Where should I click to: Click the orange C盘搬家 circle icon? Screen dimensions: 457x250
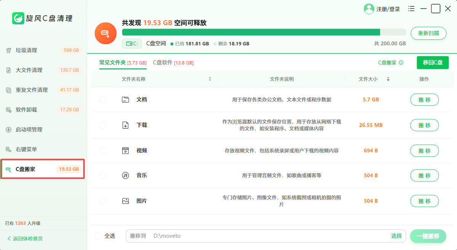(x=105, y=34)
